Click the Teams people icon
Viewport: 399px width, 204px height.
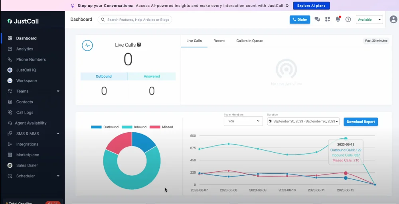pyautogui.click(x=10, y=91)
